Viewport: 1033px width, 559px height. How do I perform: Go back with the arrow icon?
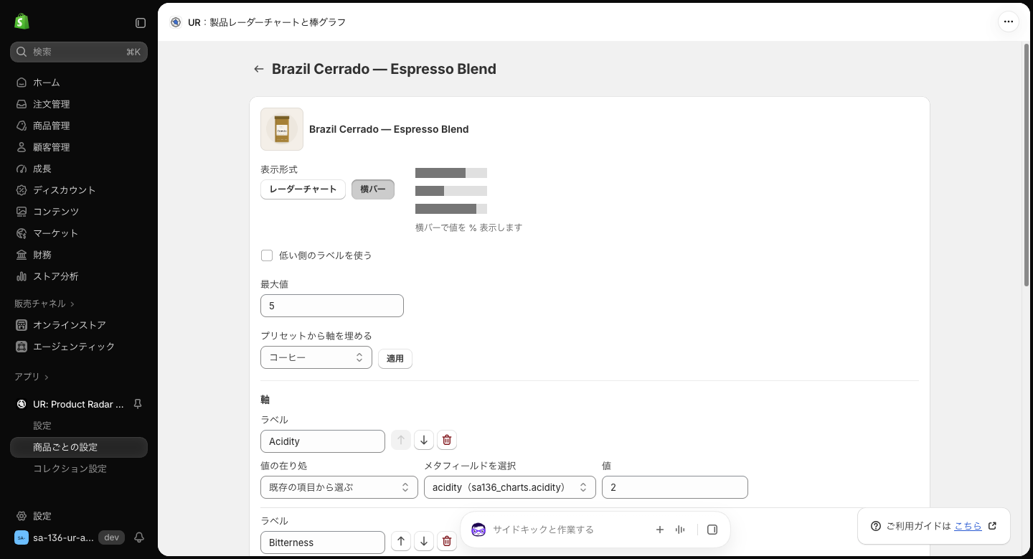259,69
